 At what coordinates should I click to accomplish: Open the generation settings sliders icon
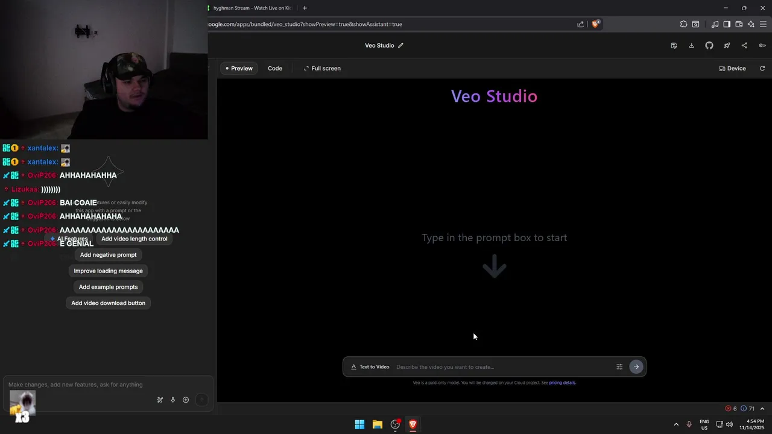click(619, 366)
